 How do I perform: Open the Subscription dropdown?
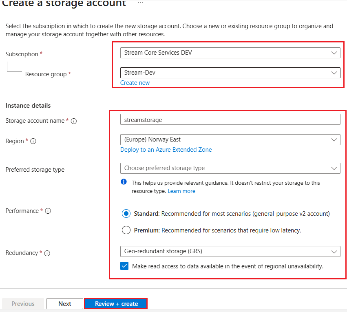click(x=230, y=53)
